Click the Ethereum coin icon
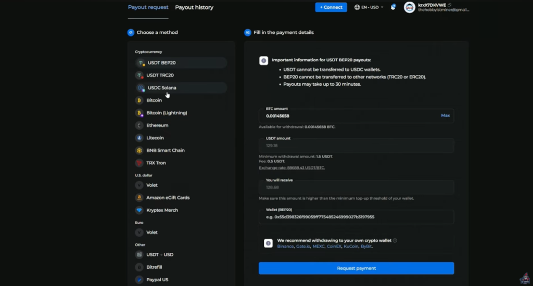Viewport: 533px width, 286px height. click(x=139, y=125)
